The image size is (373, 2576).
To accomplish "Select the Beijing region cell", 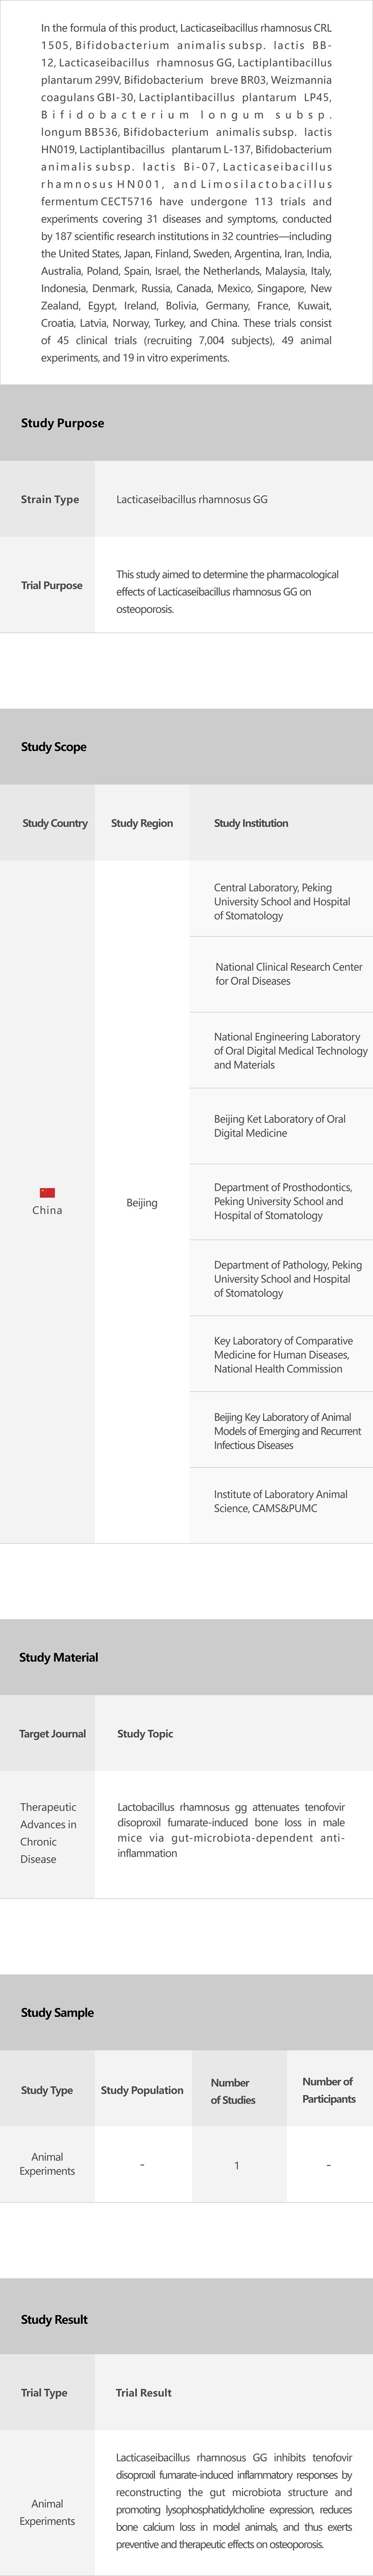I will click(x=142, y=1202).
